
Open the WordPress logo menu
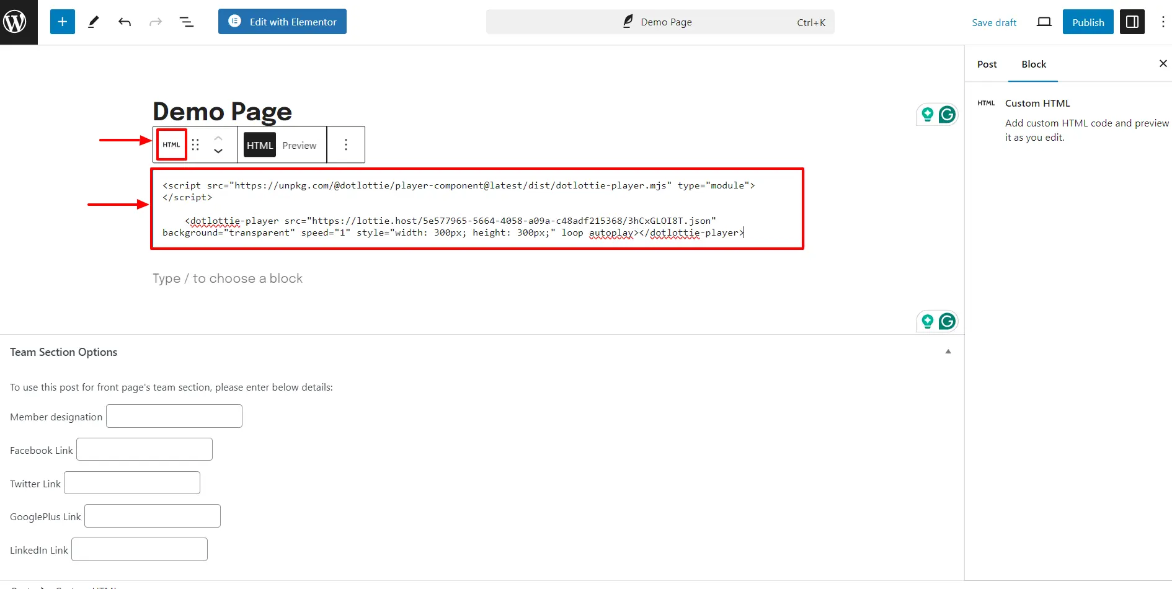(x=19, y=22)
